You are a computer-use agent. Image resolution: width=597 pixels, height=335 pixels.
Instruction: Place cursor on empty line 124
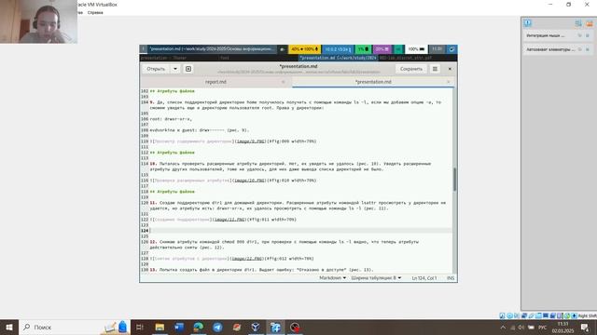pos(300,231)
